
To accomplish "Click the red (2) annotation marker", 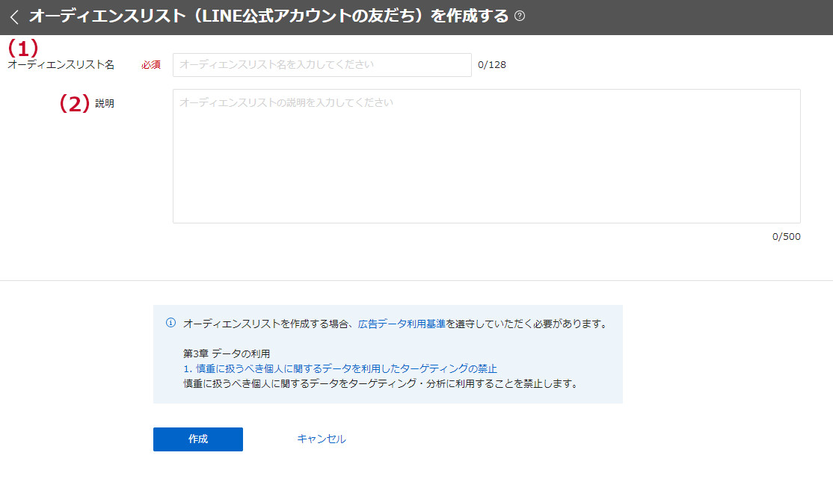I will (x=74, y=104).
